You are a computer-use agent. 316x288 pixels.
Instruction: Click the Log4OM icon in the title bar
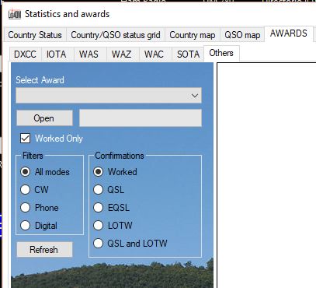tap(15, 14)
